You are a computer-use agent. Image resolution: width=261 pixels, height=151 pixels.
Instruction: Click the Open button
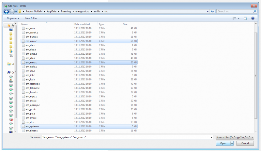(x=223, y=143)
